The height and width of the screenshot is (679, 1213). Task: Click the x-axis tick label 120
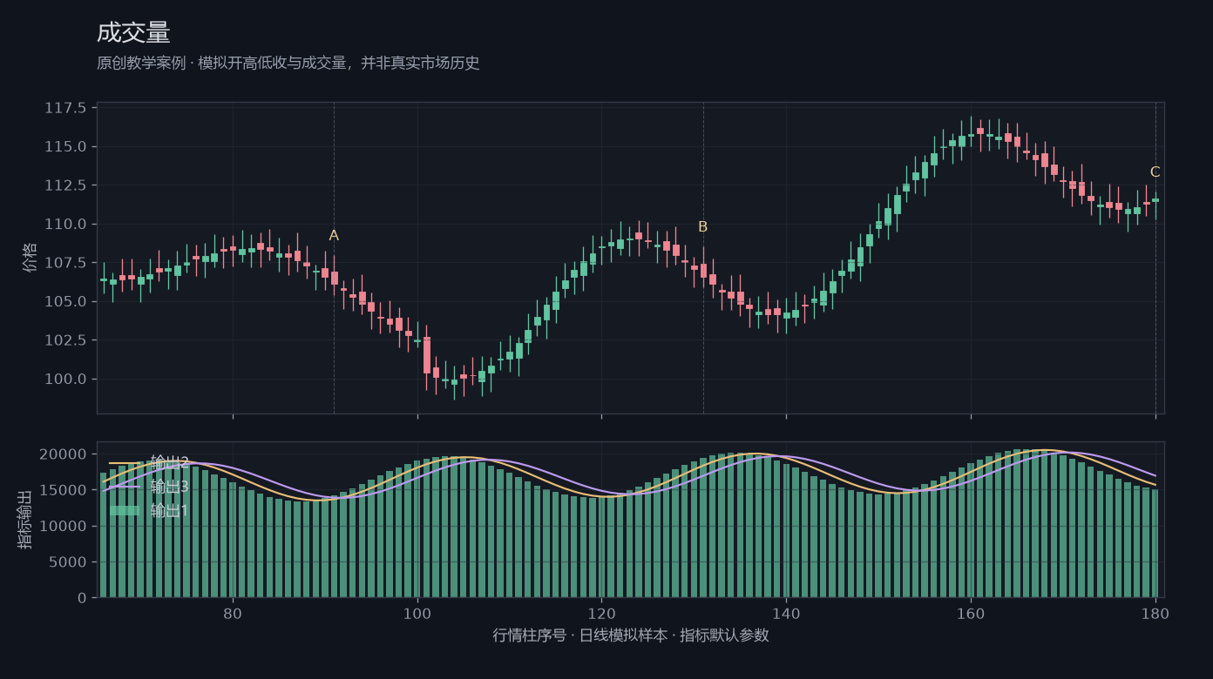(x=601, y=613)
